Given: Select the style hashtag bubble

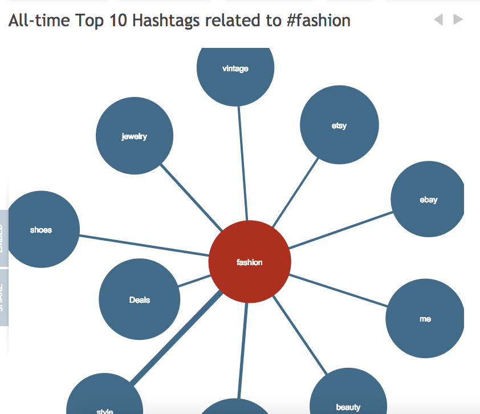Looking at the screenshot, I should tap(105, 394).
